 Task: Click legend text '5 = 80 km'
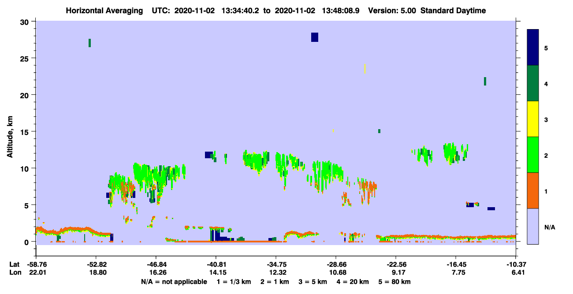pyautogui.click(x=395, y=282)
